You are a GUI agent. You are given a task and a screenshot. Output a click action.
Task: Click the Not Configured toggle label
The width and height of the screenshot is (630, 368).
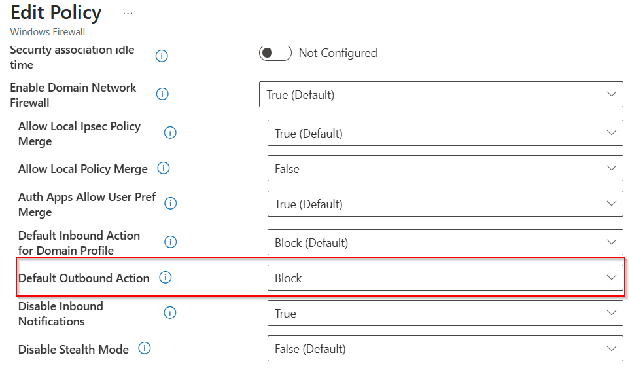tap(338, 53)
